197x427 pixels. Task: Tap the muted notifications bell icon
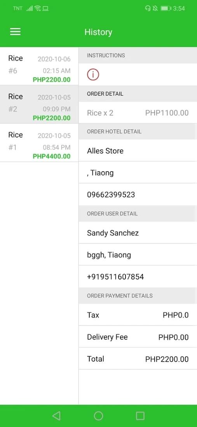pos(155,9)
